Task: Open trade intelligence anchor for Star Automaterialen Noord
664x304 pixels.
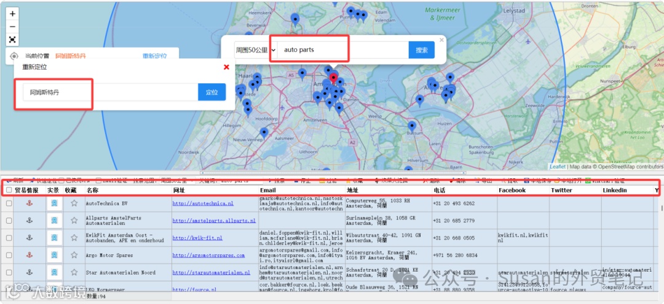Action: [x=30, y=272]
